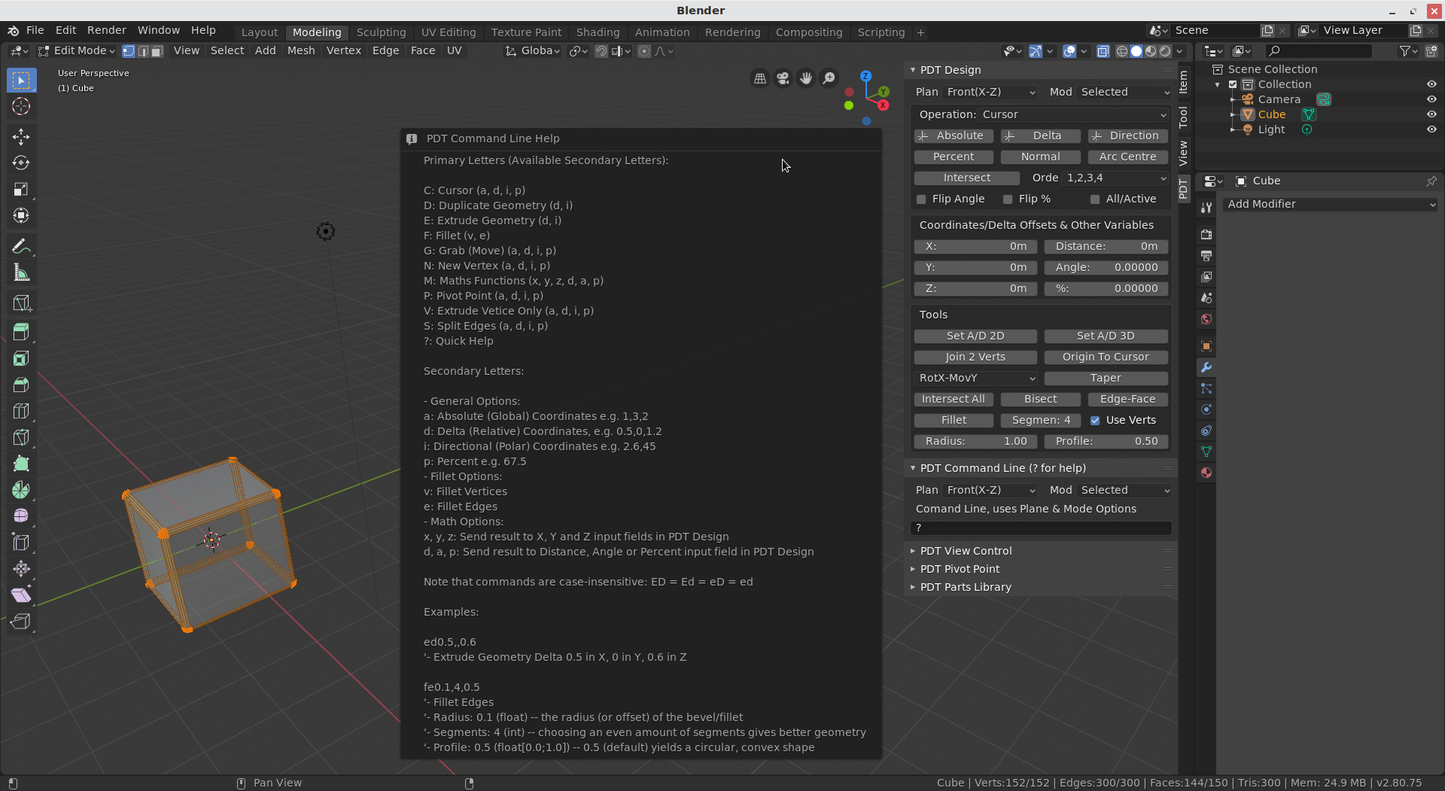
Task: Adjust the Angle value field
Action: tap(1106, 267)
